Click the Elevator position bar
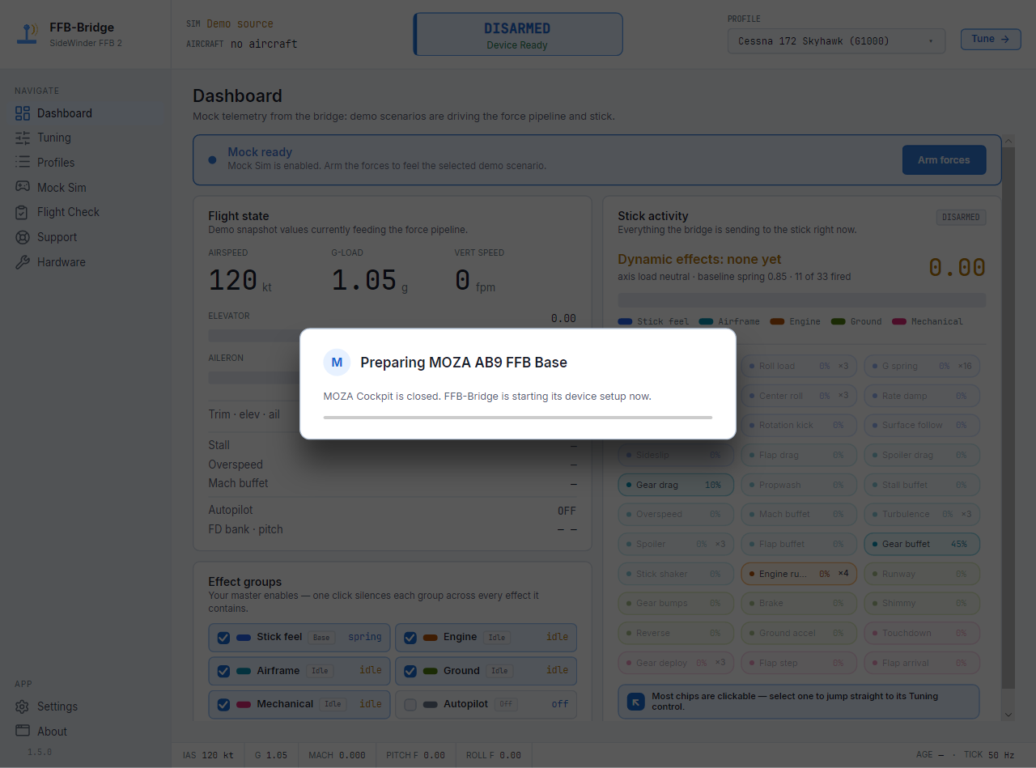This screenshot has width=1036, height=768. click(392, 335)
